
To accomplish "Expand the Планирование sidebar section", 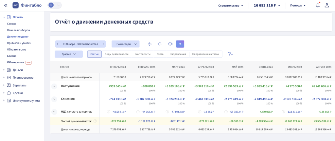I will (4, 78).
